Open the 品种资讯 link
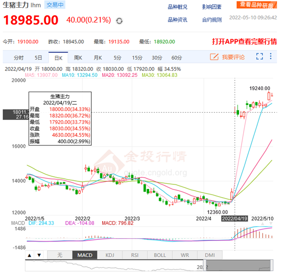The image size is (283, 273). (x=177, y=20)
